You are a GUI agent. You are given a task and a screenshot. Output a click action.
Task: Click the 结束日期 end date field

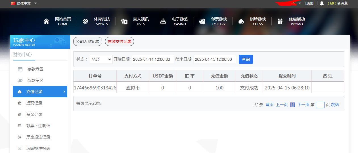pyautogui.click(x=215, y=59)
